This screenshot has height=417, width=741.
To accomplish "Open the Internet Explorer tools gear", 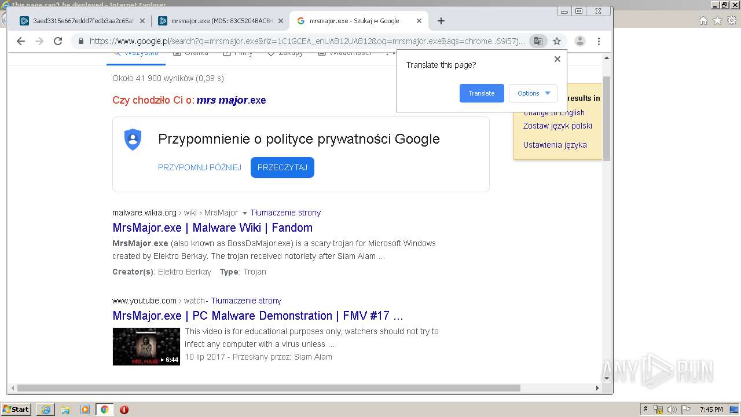I will click(x=732, y=21).
